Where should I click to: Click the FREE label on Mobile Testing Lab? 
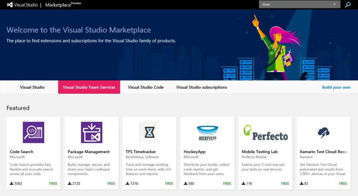coord(285,183)
